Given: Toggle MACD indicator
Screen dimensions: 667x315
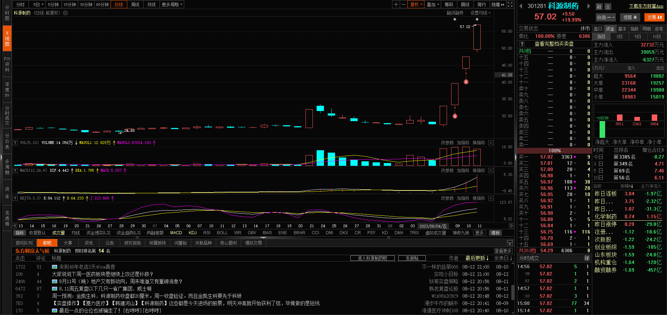Looking at the screenshot, I should [176, 233].
